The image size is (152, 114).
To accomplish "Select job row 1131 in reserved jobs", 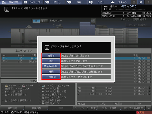I will coord(19,58).
